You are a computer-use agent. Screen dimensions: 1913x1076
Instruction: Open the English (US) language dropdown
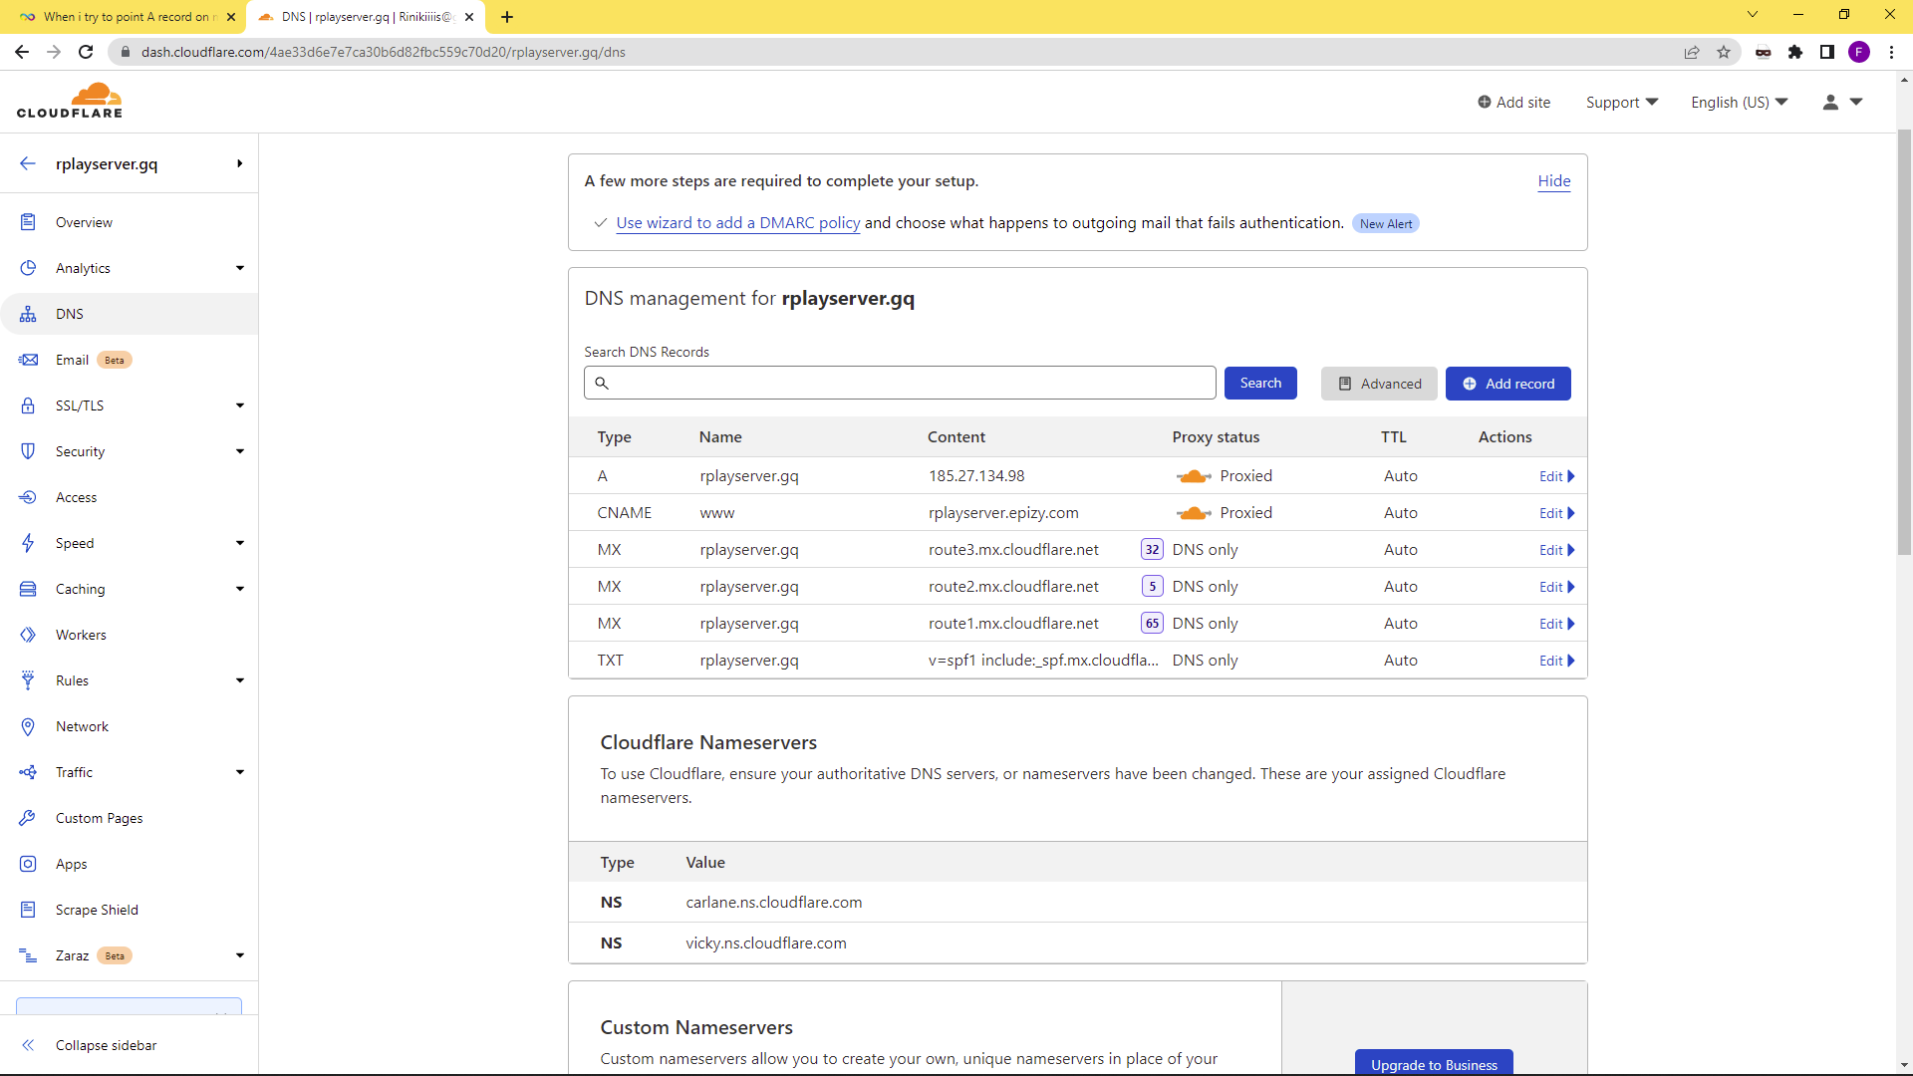tap(1739, 102)
